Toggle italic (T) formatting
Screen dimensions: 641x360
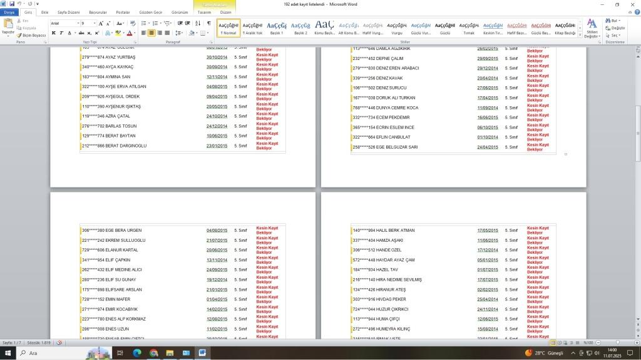click(x=61, y=33)
